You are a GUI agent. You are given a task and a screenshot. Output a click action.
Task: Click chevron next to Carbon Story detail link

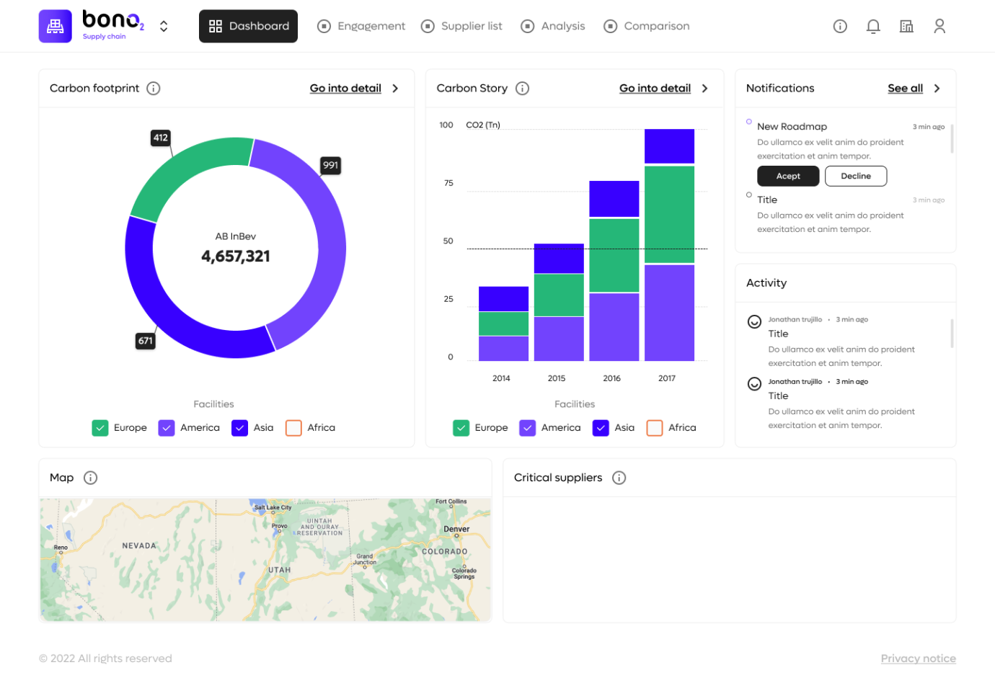(x=704, y=89)
